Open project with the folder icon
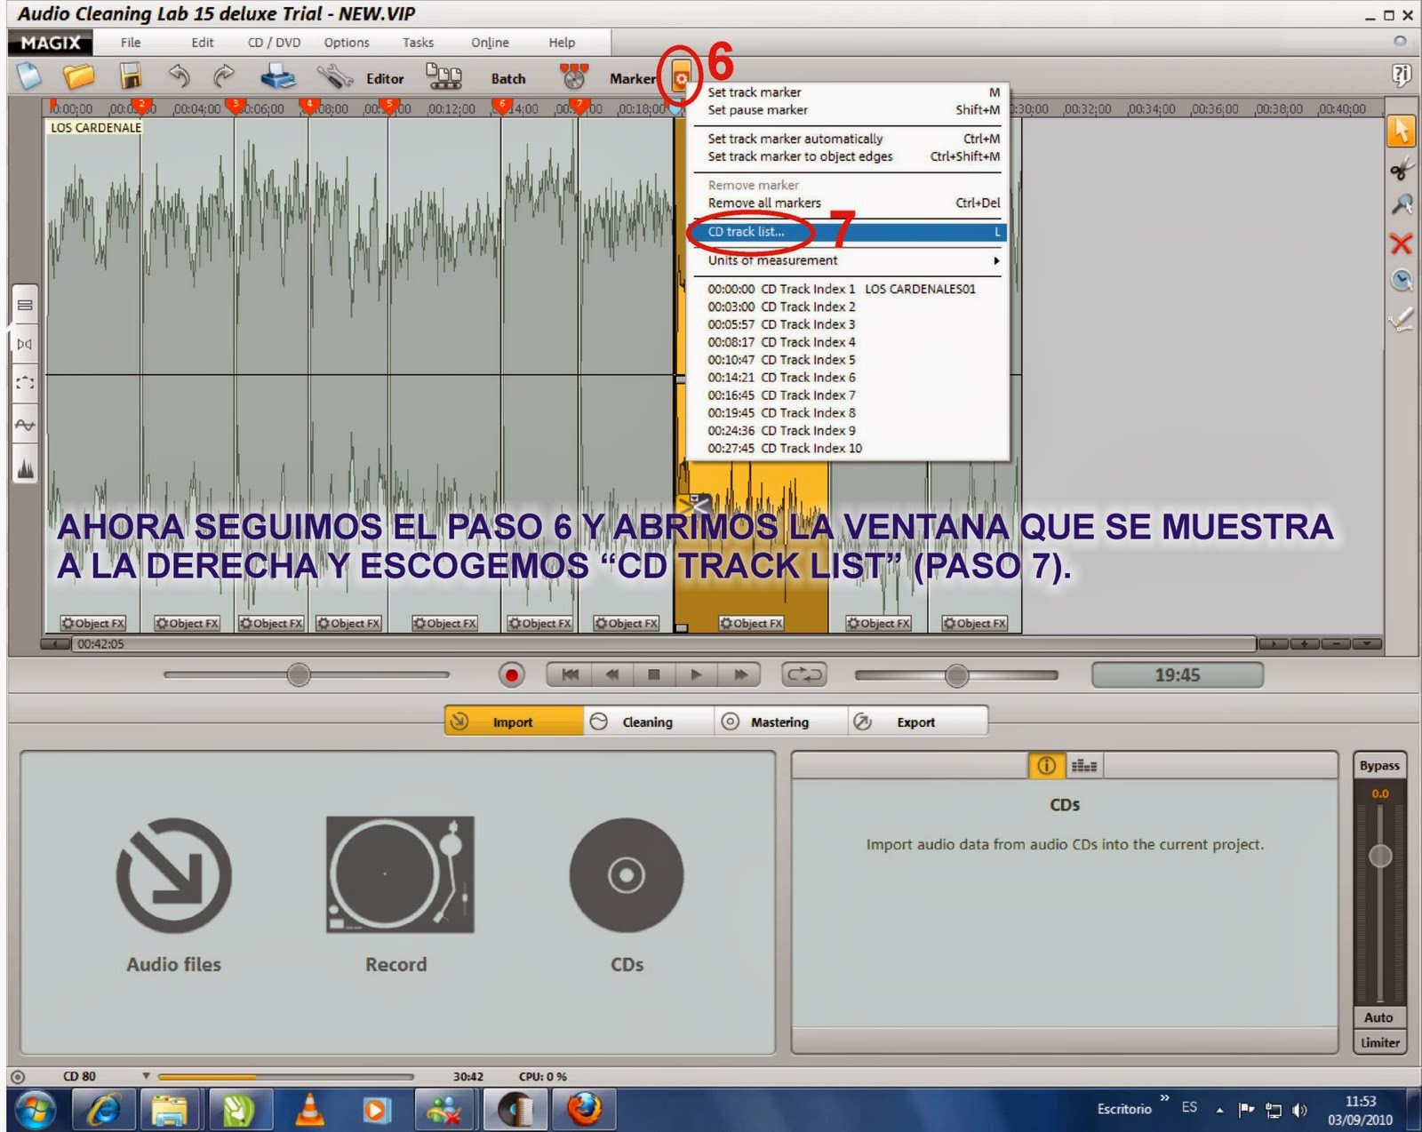Screen dimensions: 1422x1132 point(78,77)
